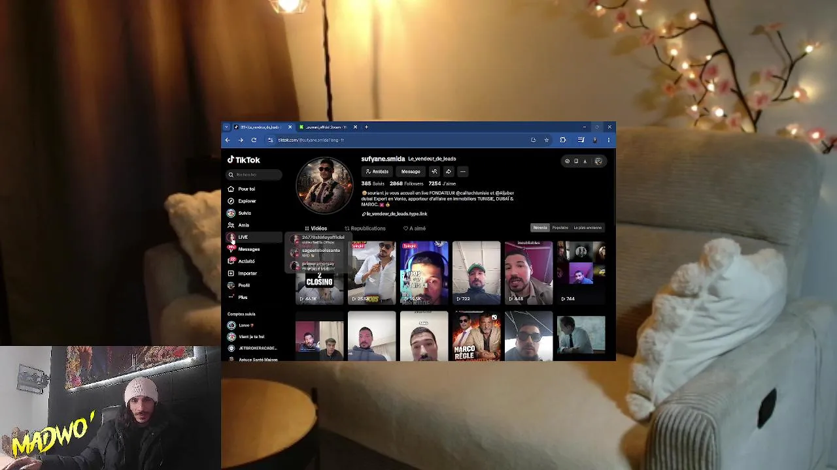Open followed account Astuce Santé Maison

click(x=252, y=359)
